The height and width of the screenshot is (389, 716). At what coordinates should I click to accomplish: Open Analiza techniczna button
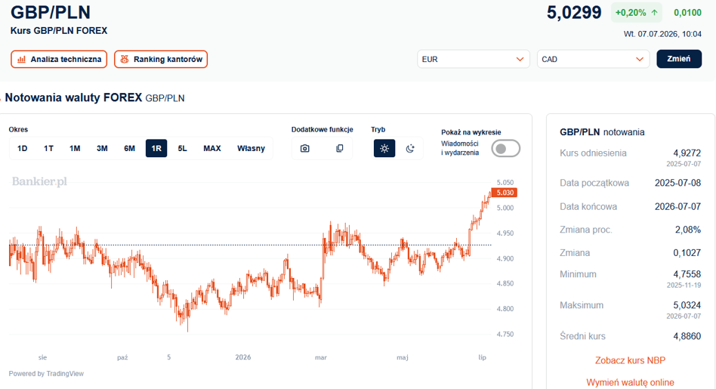point(59,60)
